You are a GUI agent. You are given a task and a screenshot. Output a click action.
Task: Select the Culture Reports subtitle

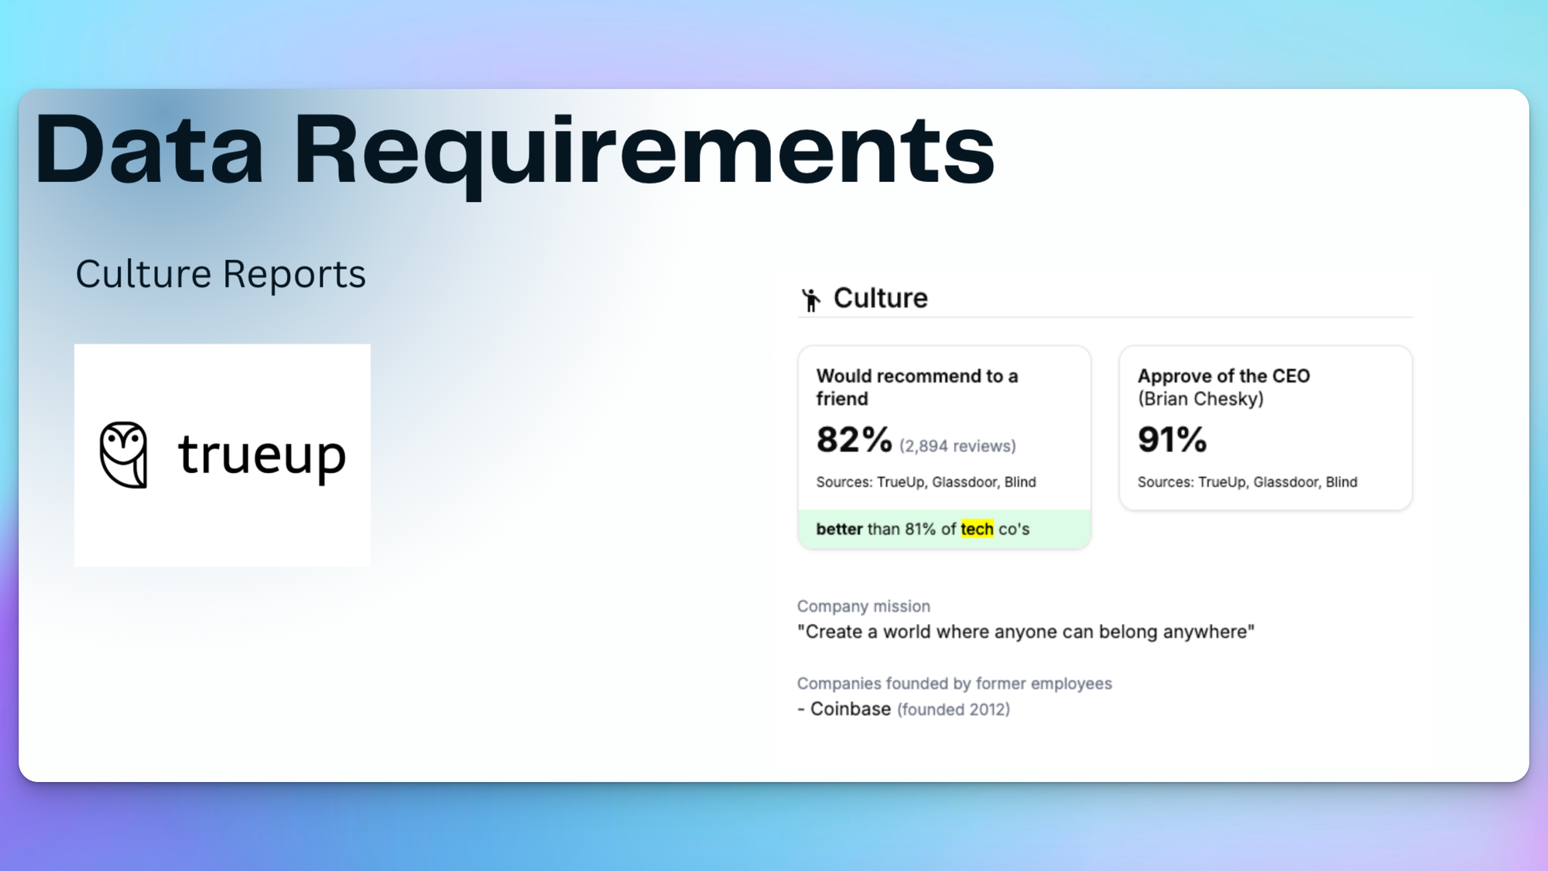coord(221,274)
